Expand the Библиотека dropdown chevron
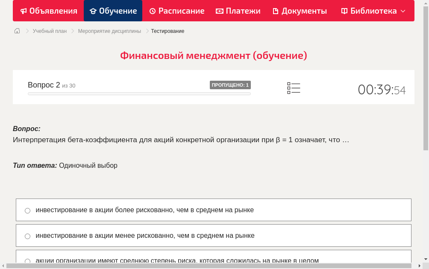Image resolution: width=429 pixels, height=269 pixels. (402, 11)
